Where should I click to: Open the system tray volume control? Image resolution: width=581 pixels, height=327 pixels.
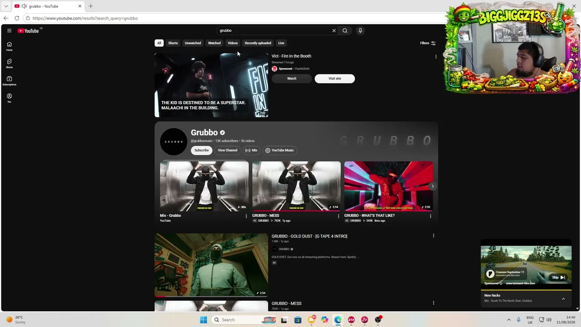[x=549, y=320]
